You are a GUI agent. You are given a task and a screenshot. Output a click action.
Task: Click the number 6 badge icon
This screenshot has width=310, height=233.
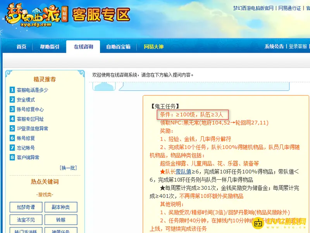coord(12,138)
